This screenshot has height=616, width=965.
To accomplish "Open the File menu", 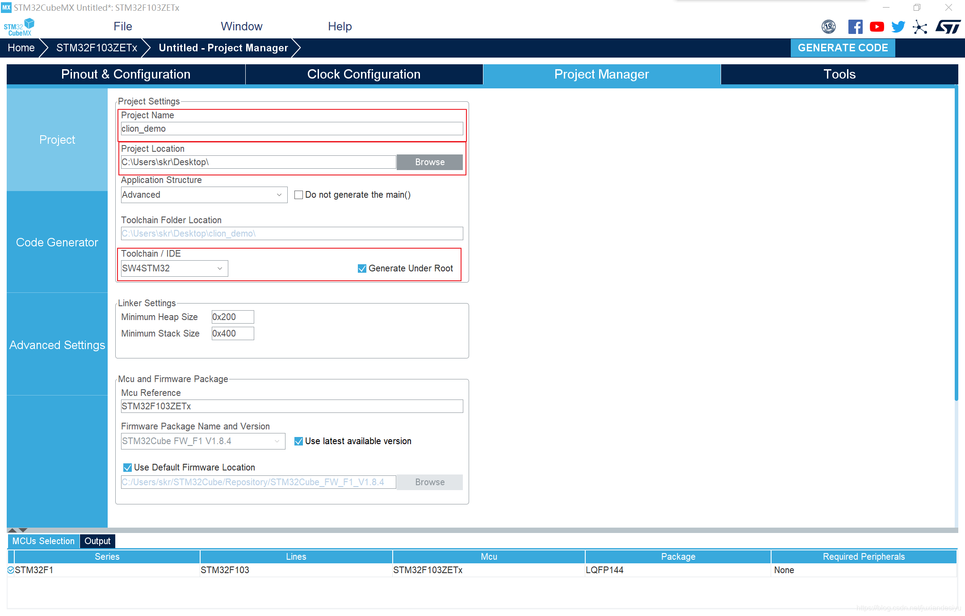I will pyautogui.click(x=122, y=26).
